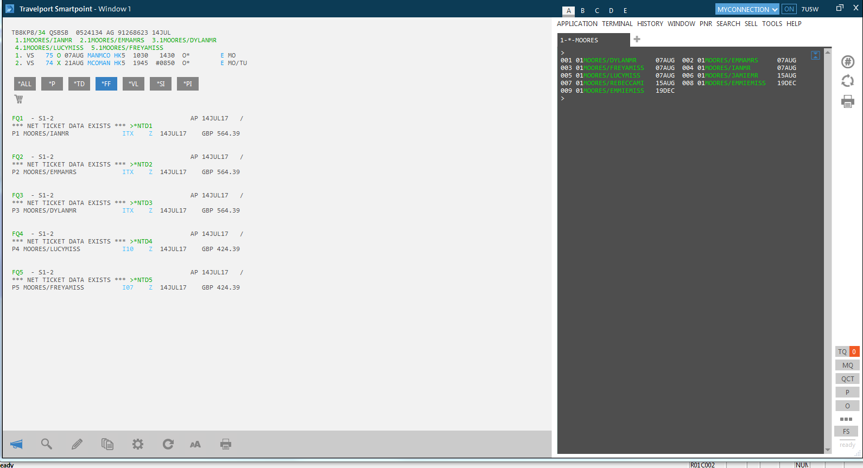
Task: Click MOORES/REBECCAMI in the terminal list
Action: pyautogui.click(x=614, y=83)
